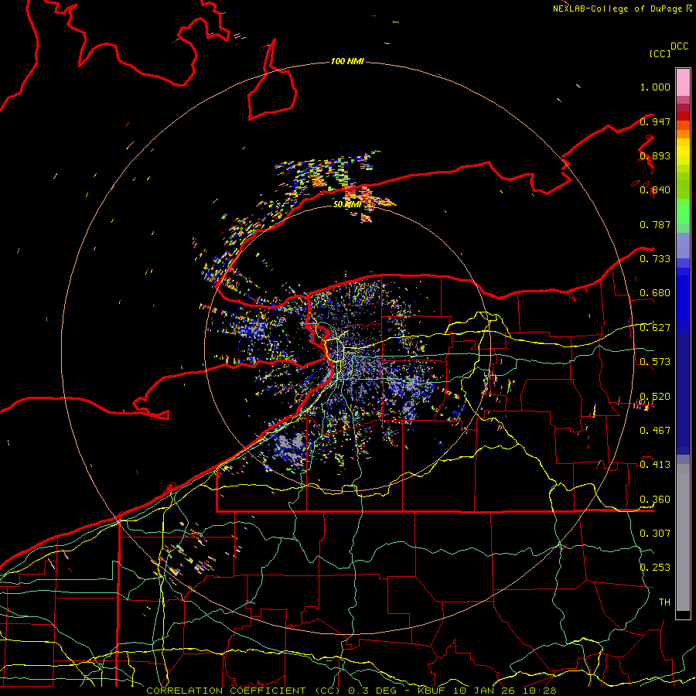The width and height of the screenshot is (696, 696).
Task: Select the 0.520 scale value
Action: pyautogui.click(x=655, y=396)
